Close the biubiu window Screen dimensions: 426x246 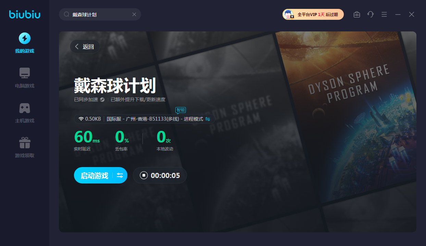click(412, 14)
